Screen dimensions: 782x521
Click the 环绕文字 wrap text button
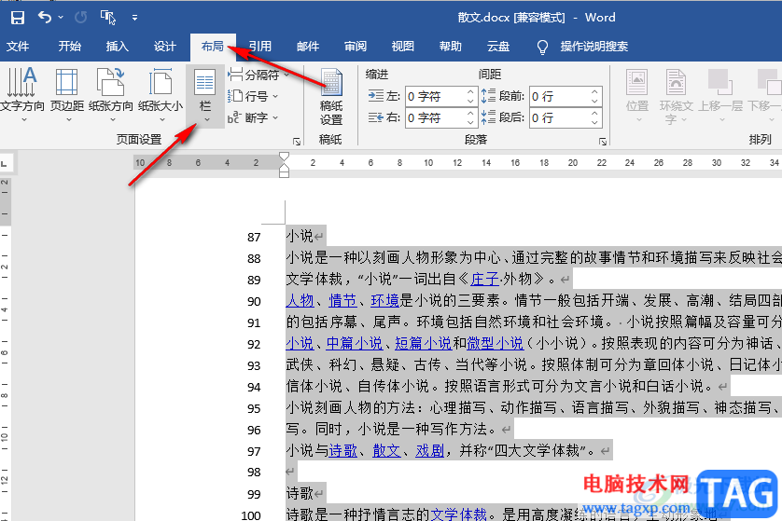[676, 96]
